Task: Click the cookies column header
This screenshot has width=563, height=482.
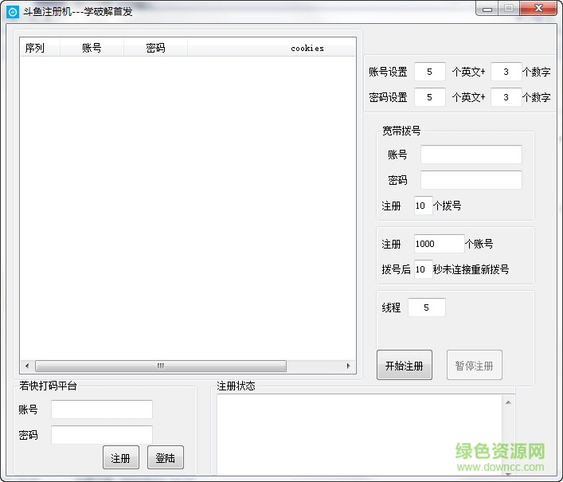Action: pyautogui.click(x=272, y=48)
